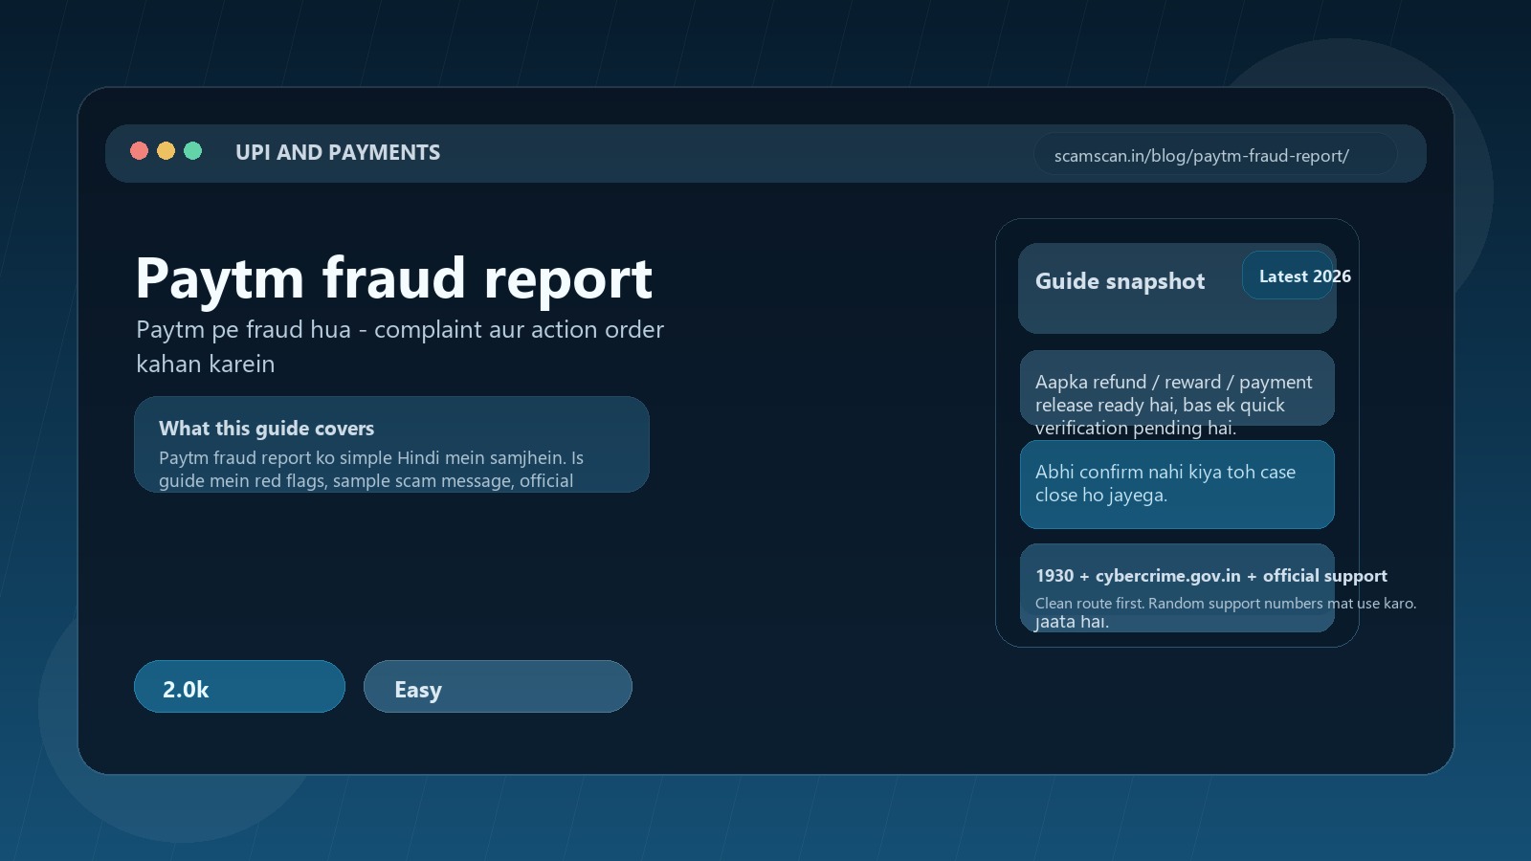The image size is (1531, 861).
Task: Click the scamscan.in URL address field
Action: pyautogui.click(x=1215, y=155)
